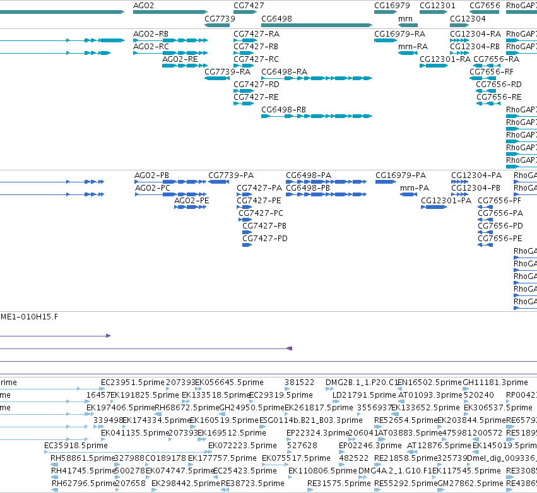Select EST EK056645.5prime

[229, 383]
